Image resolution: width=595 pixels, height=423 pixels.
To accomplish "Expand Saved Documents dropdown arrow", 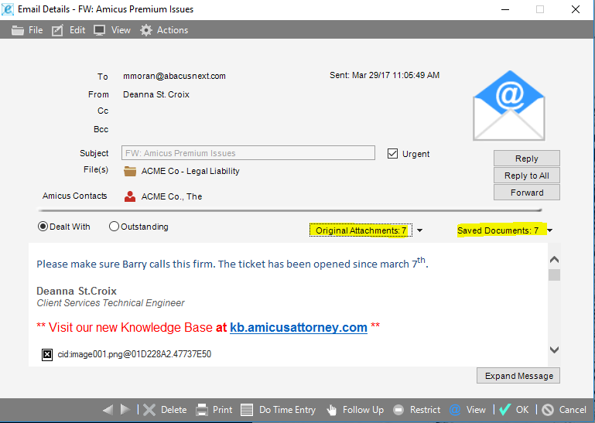I will [549, 230].
